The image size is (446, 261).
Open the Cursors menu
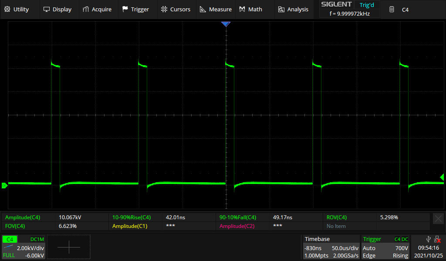[176, 10]
